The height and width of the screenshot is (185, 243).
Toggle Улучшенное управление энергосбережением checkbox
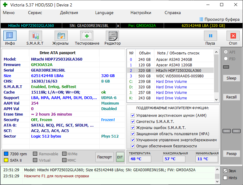pyautogui.click(x=133, y=140)
